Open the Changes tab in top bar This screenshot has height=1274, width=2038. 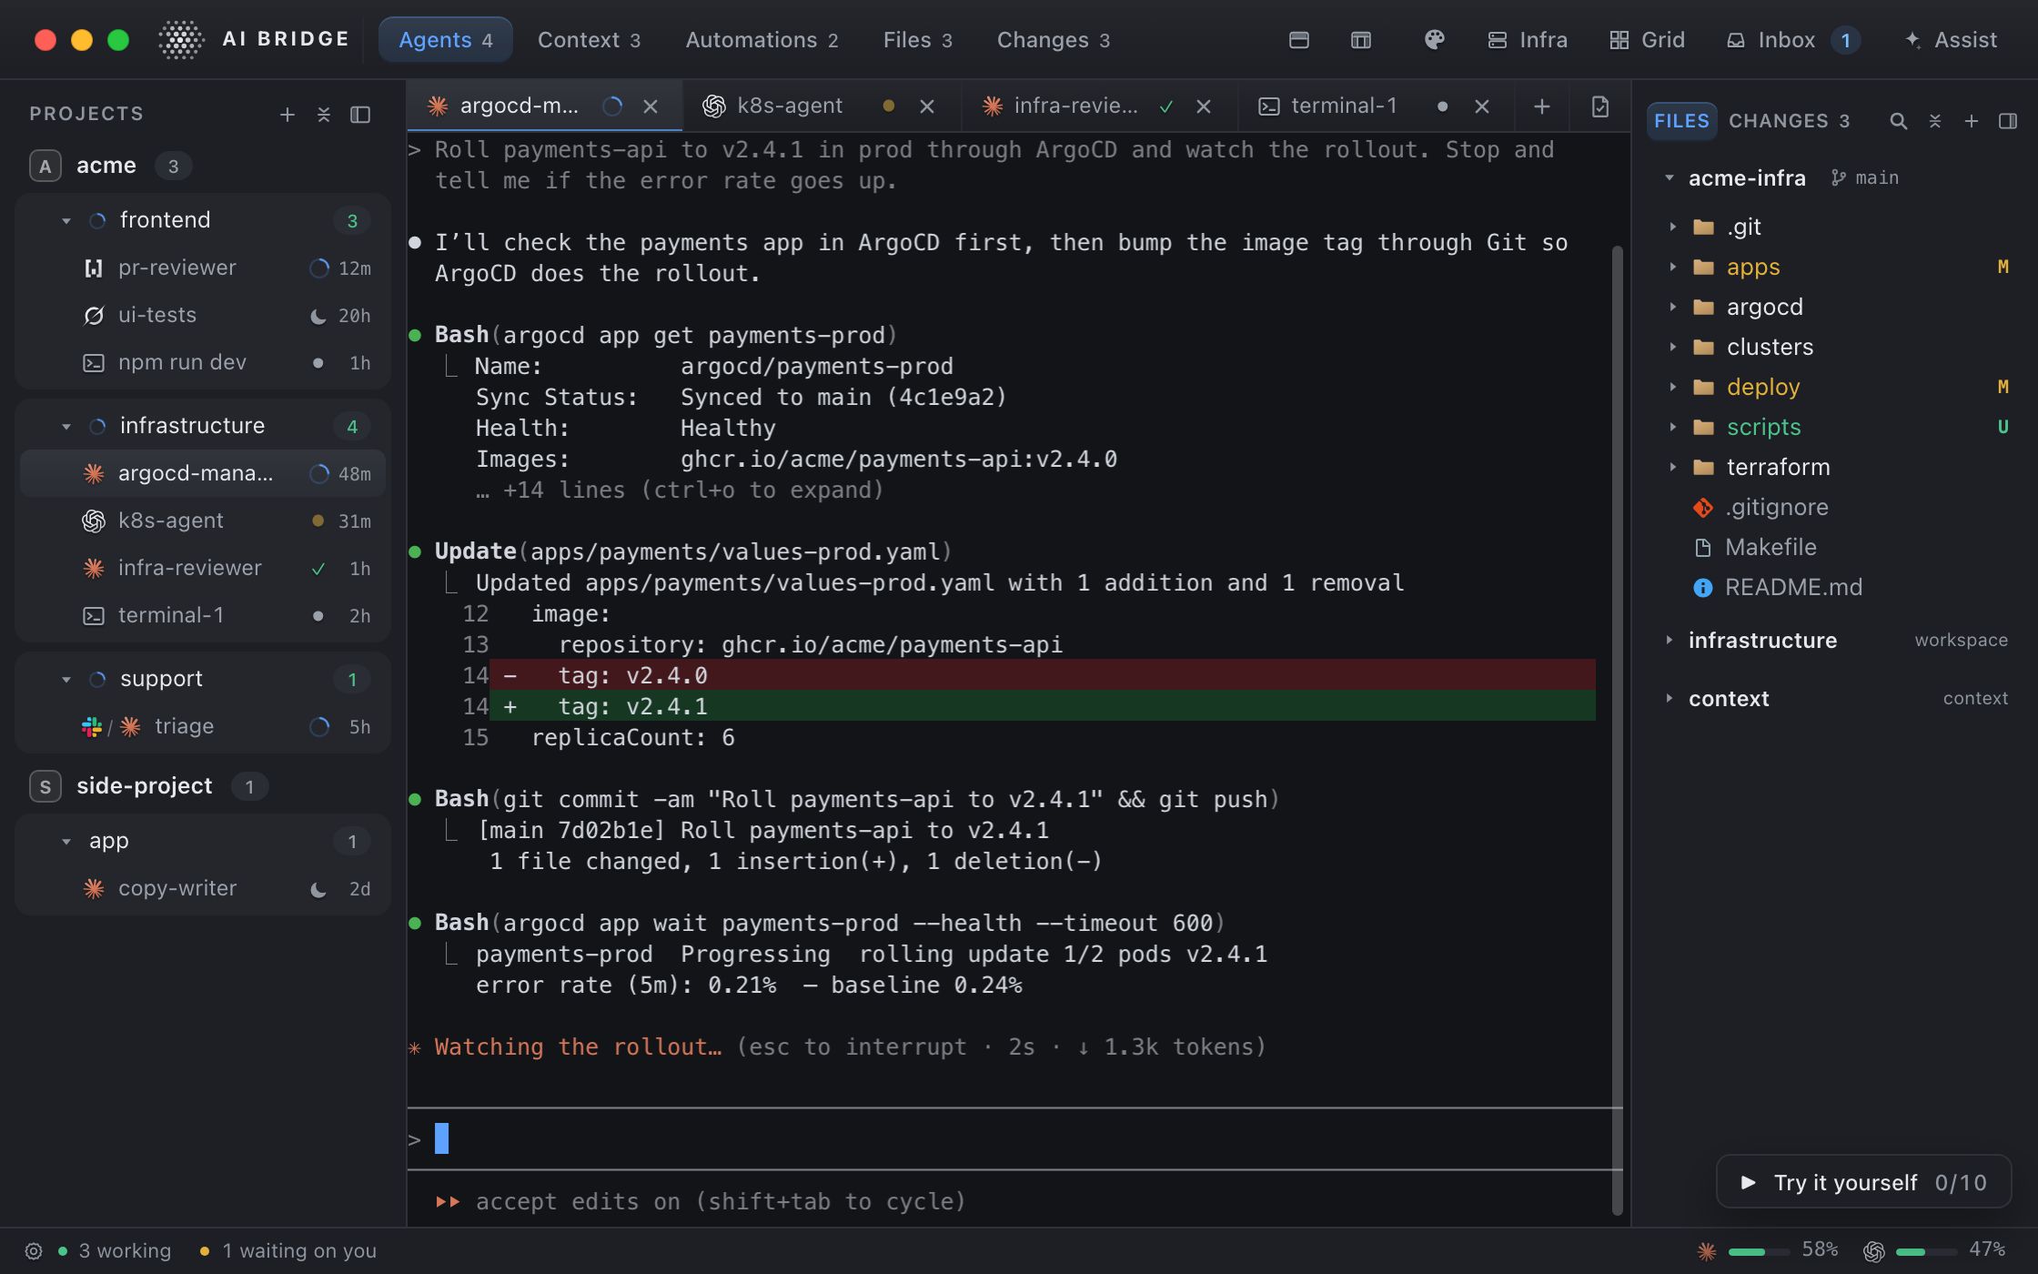(1053, 40)
